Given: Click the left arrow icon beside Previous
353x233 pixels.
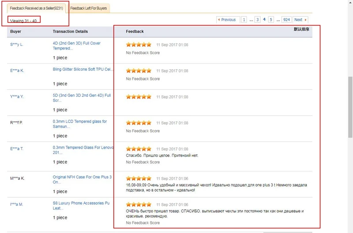Looking at the screenshot, I should pyautogui.click(x=219, y=20).
